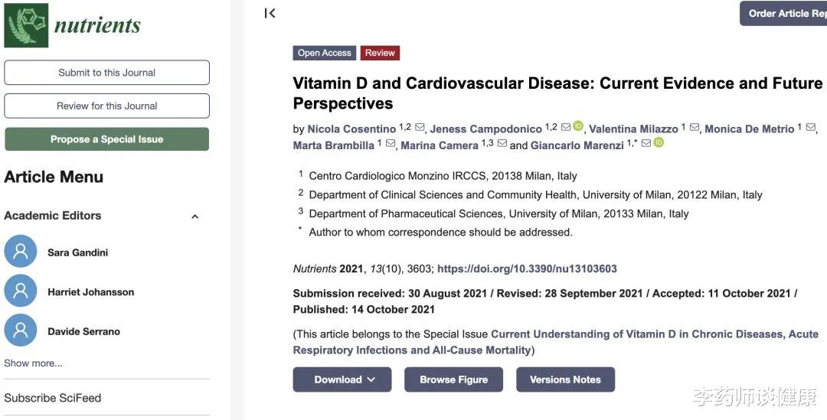Click the Open Access tag
827x420 pixels.
[x=325, y=53]
